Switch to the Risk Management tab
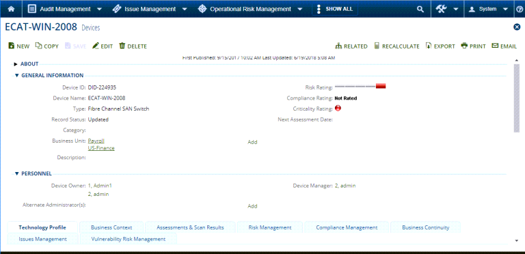Viewport: 525px width, 254px height. (x=270, y=227)
